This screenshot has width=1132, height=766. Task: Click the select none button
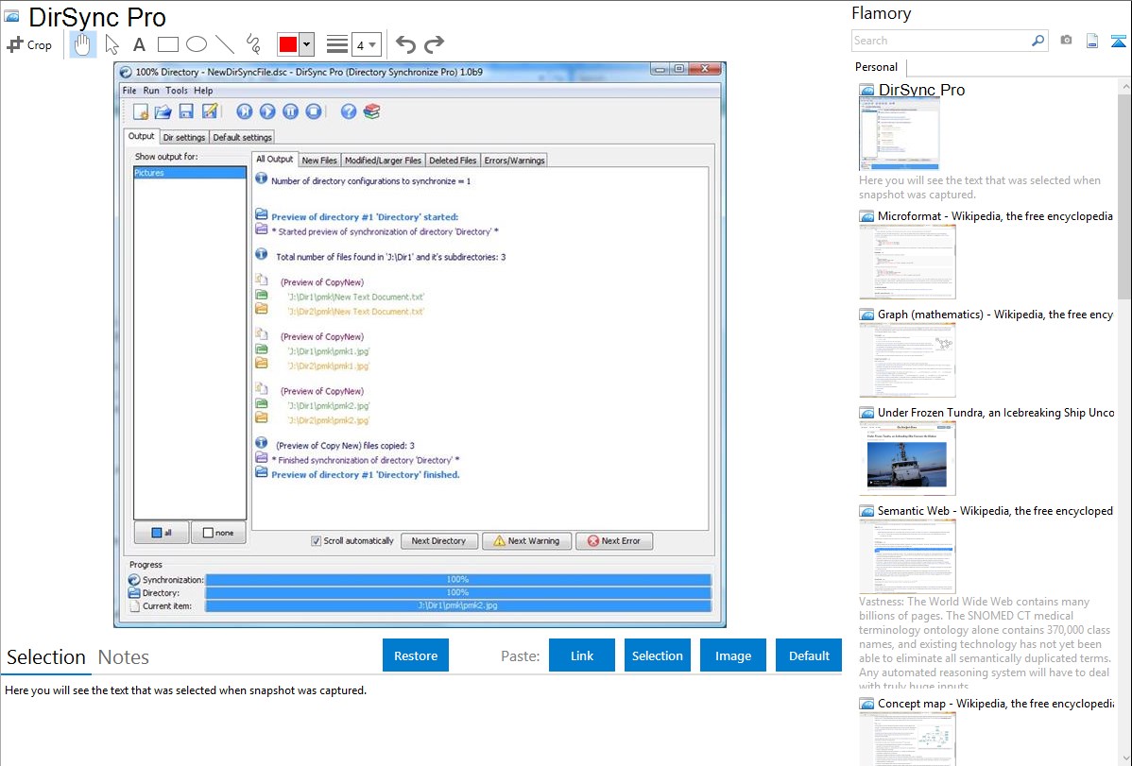click(219, 533)
